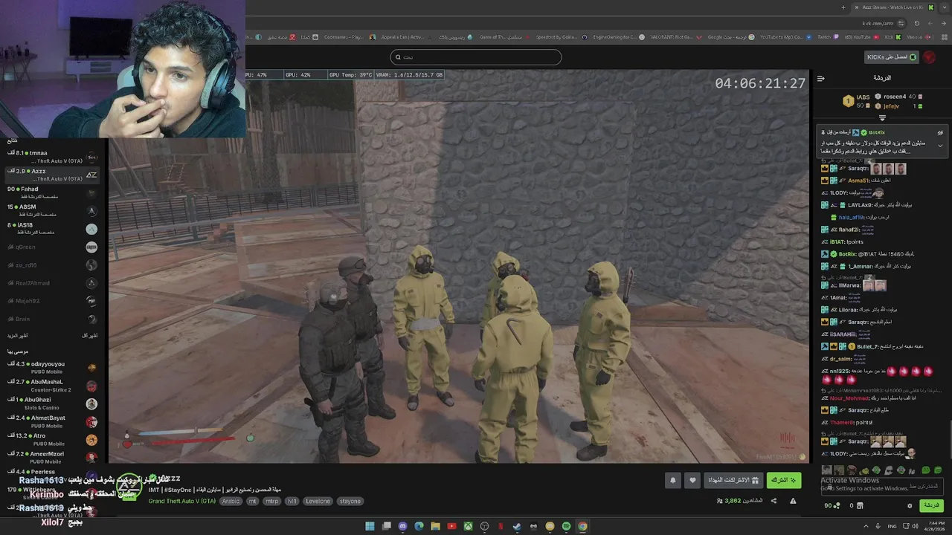
Task: Open a new browser tab
Action: click(843, 7)
